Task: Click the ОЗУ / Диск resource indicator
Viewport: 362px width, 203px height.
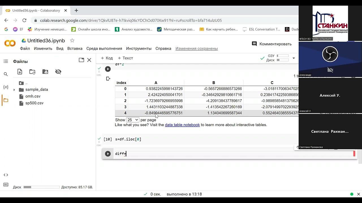Action: 277,58
